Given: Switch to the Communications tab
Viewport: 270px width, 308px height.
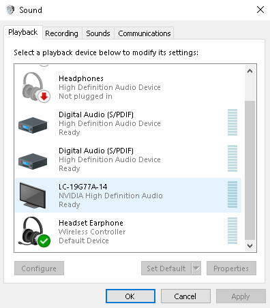Looking at the screenshot, I should (x=145, y=33).
